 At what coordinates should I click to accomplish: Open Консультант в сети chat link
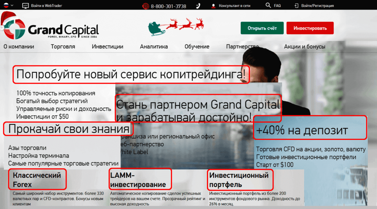click(x=235, y=6)
